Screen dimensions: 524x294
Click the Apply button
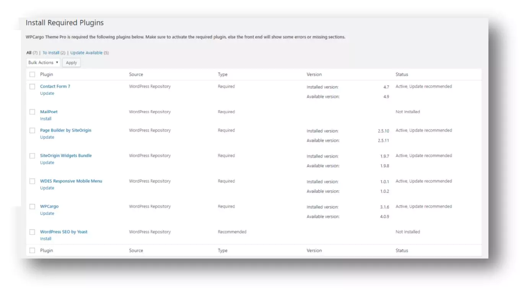click(x=72, y=63)
